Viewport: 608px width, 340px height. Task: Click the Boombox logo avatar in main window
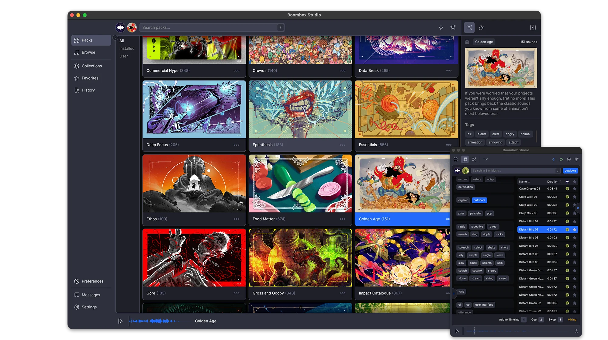click(120, 28)
